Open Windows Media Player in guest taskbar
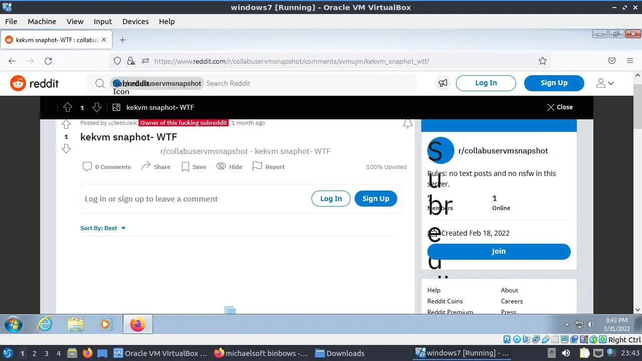The height and width of the screenshot is (361, 642). (106, 324)
